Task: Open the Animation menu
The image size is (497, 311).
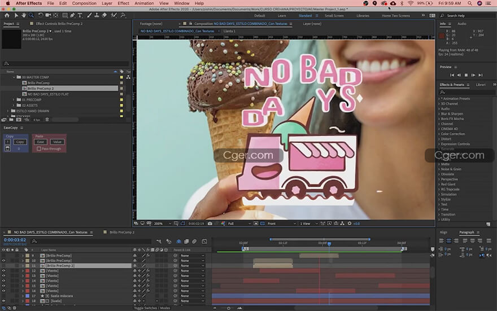Action: coord(144,3)
